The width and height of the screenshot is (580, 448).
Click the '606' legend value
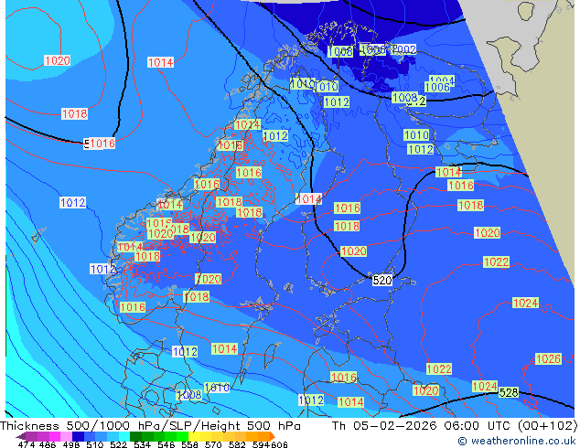tap(279, 444)
